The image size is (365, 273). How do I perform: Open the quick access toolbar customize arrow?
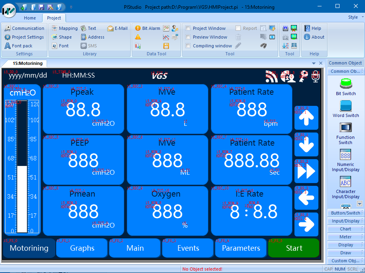(71, 7)
